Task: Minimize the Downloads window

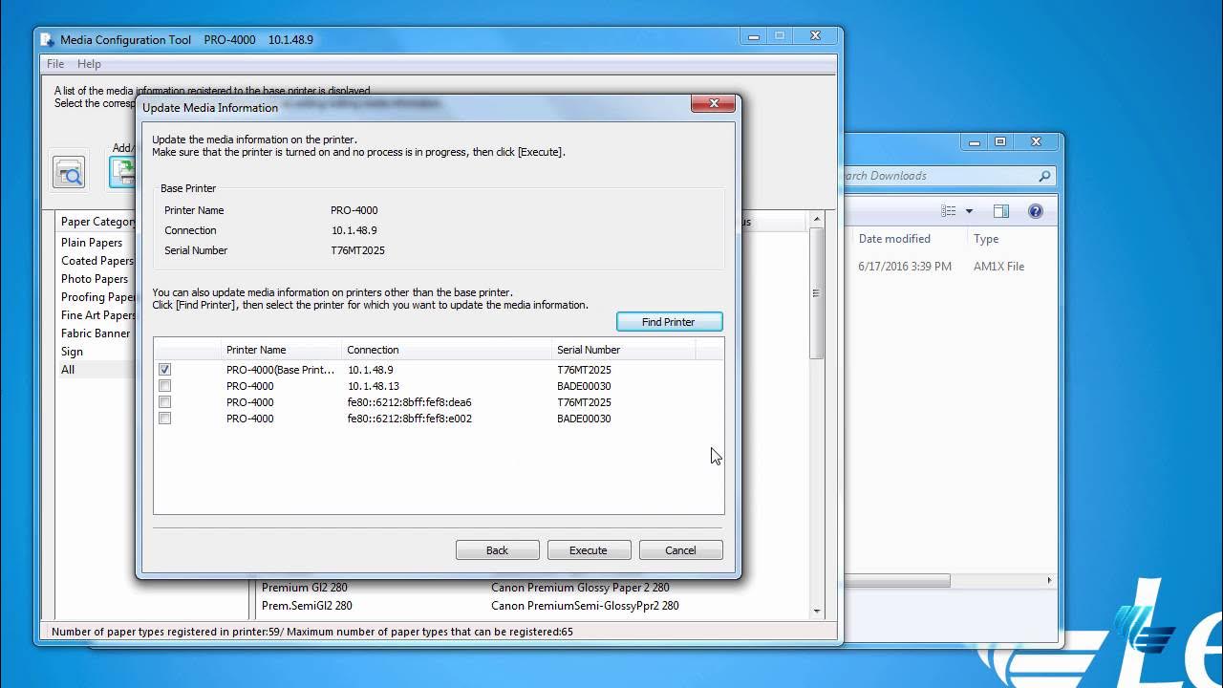Action: point(975,142)
